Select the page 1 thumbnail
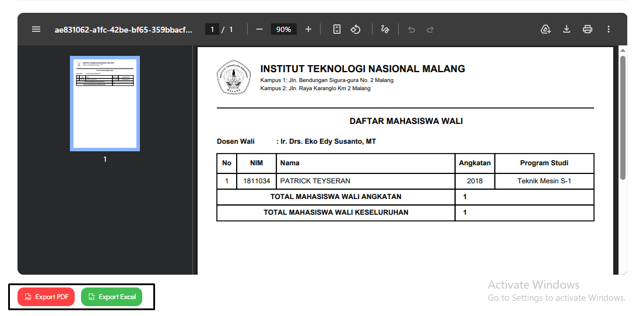Screen dimensions: 643x316 (x=105, y=104)
